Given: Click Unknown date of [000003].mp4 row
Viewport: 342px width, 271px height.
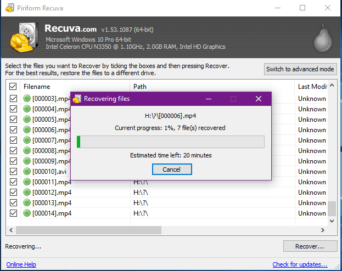Looking at the screenshot, I should point(312,99).
